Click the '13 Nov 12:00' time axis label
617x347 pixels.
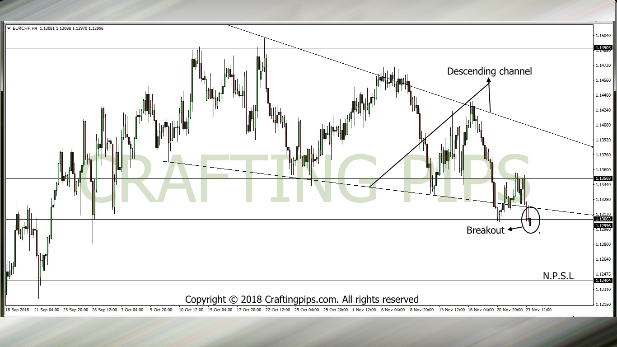pyautogui.click(x=452, y=310)
